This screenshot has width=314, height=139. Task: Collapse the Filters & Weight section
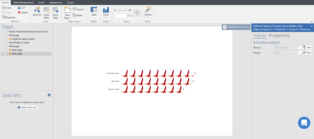tap(254, 42)
